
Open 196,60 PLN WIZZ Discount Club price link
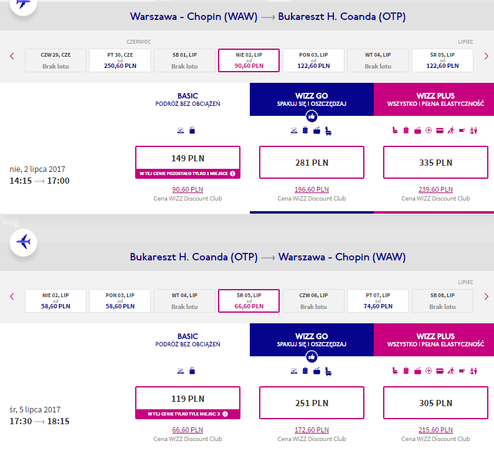311,189
